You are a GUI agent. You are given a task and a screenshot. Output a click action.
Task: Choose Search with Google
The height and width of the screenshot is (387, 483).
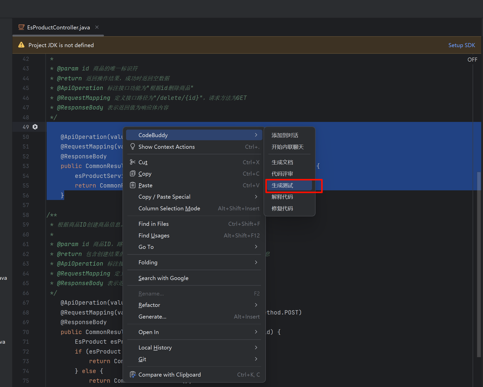click(163, 278)
